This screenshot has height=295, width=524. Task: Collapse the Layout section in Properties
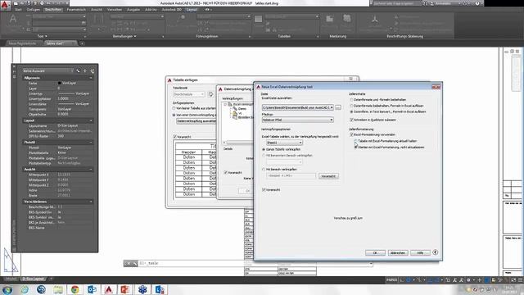tap(91, 120)
